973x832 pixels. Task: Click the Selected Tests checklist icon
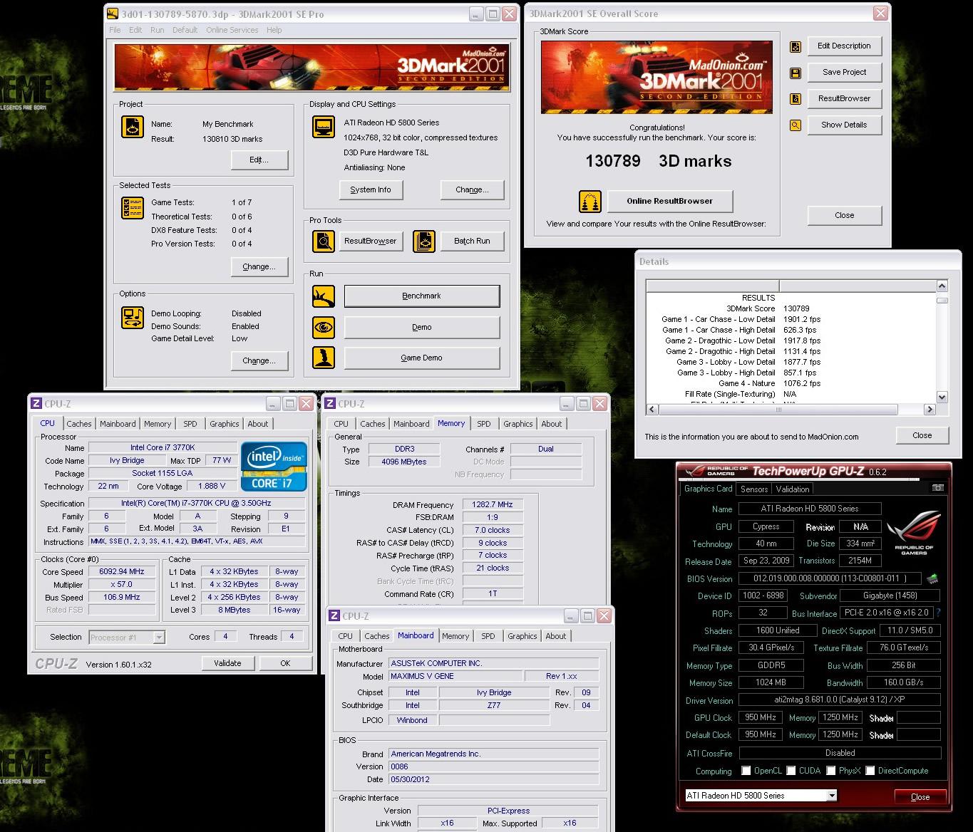pyautogui.click(x=133, y=208)
